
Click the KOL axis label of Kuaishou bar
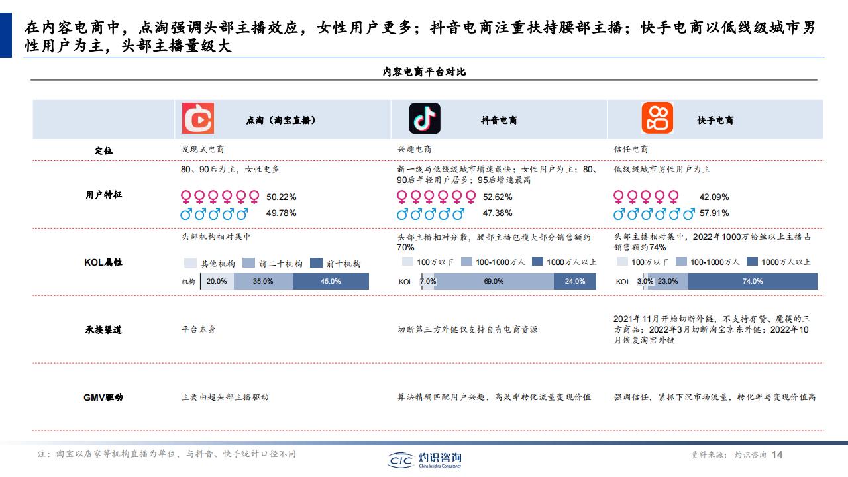623,282
